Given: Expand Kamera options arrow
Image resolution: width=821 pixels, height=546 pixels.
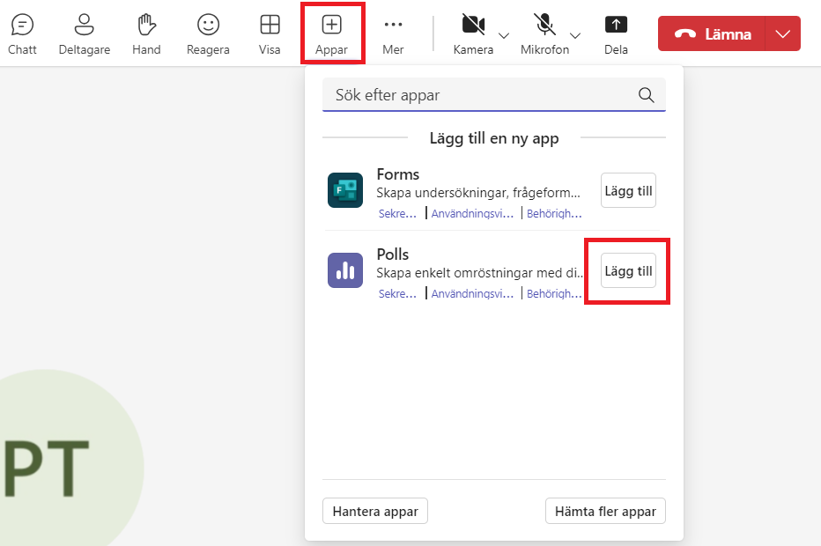Looking at the screenshot, I should coord(504,35).
